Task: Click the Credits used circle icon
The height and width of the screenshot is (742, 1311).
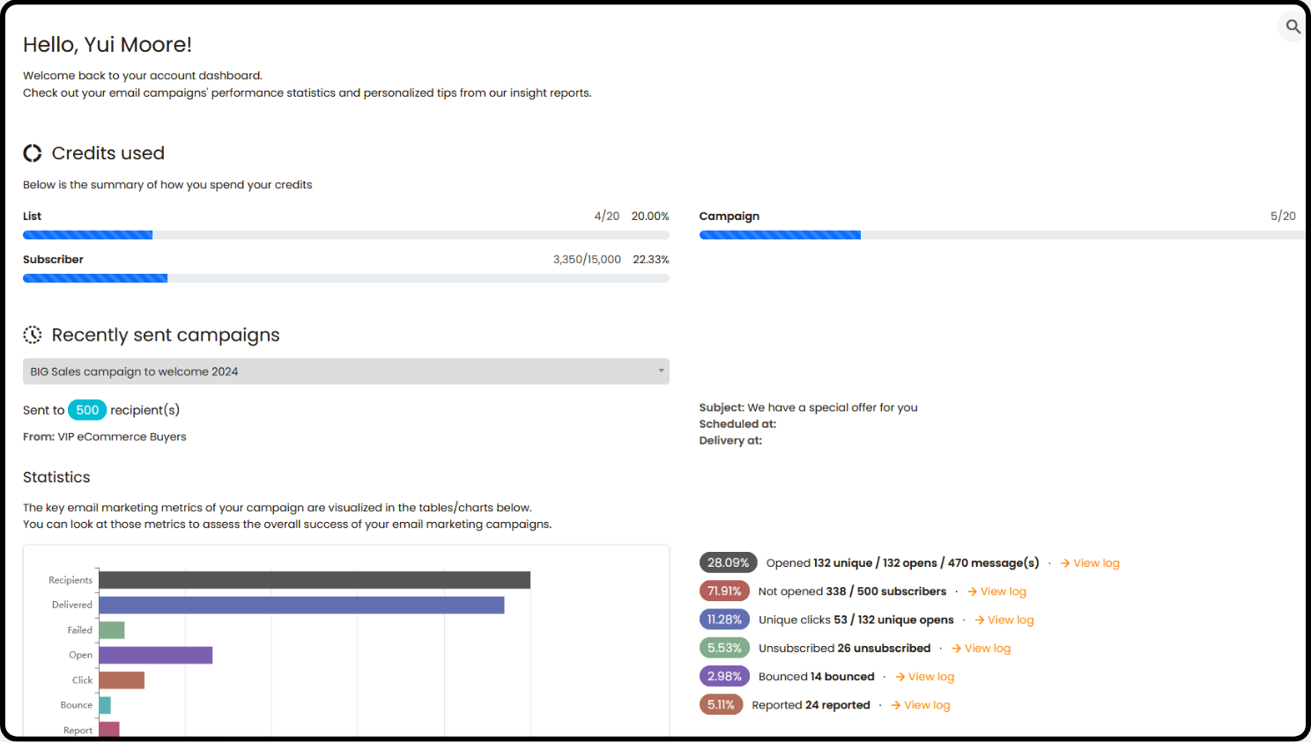Action: (x=33, y=153)
